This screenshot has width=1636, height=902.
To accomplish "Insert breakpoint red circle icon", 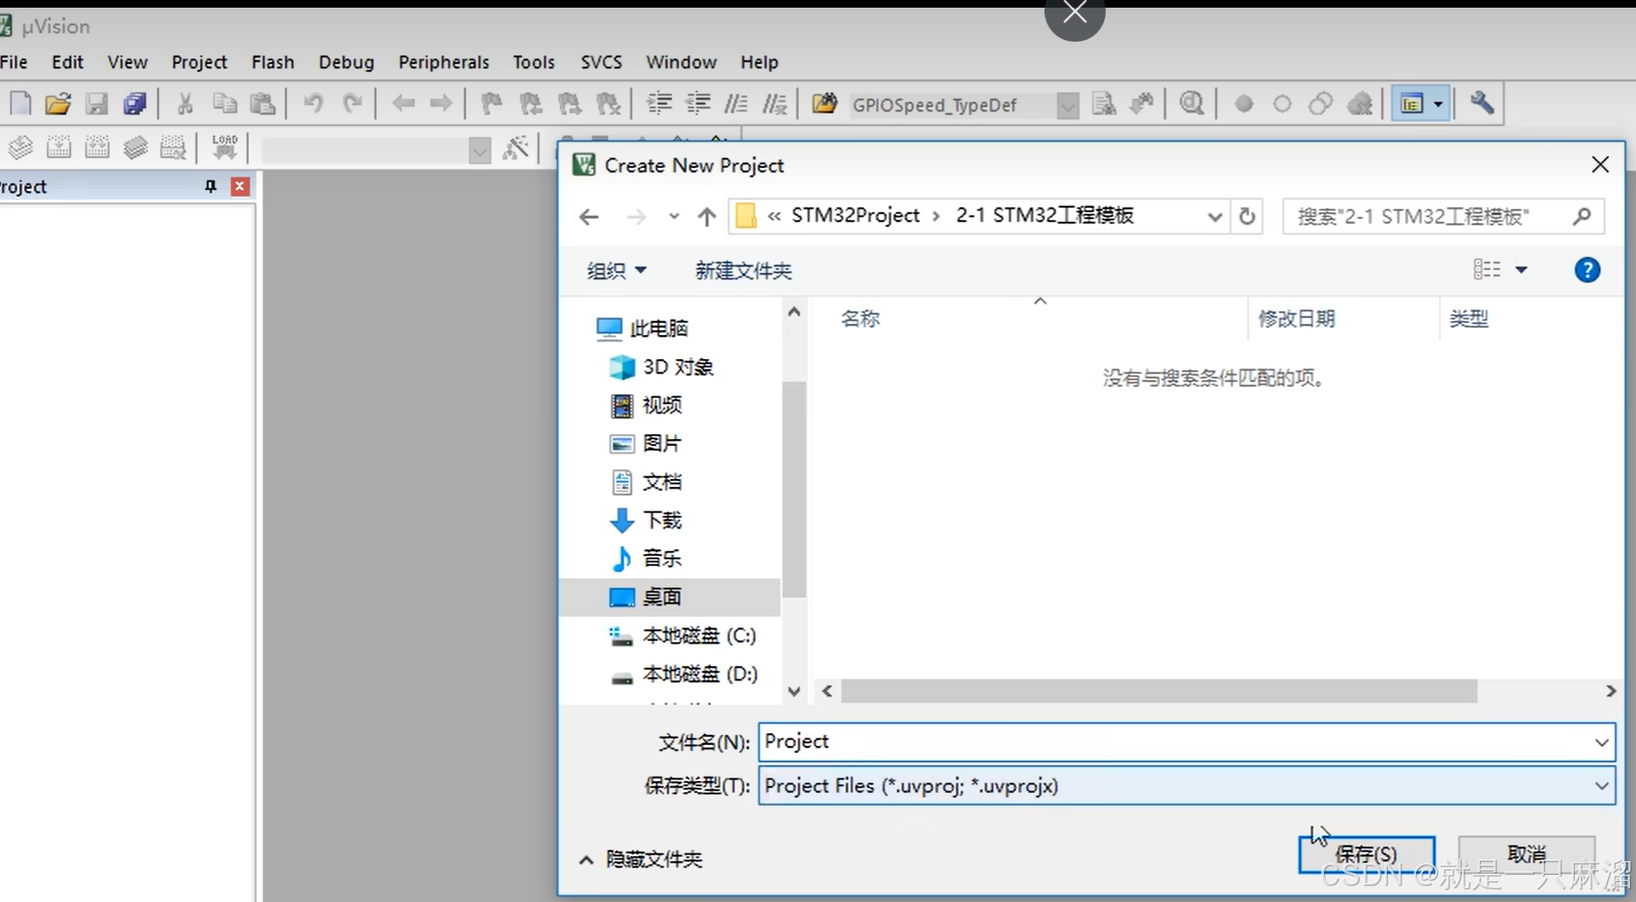I will pos(1244,104).
